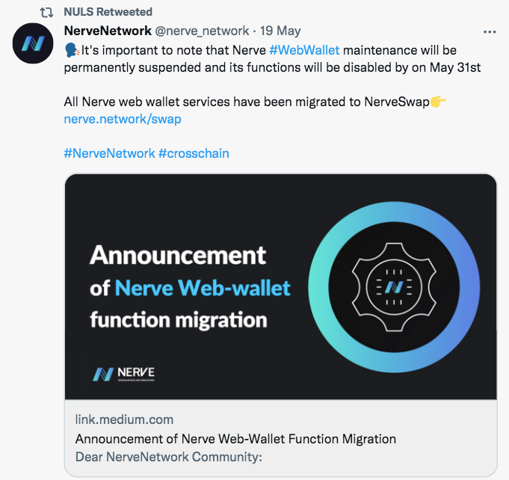Click the NERVE logo in the card image
The height and width of the screenshot is (480, 509).
[123, 374]
